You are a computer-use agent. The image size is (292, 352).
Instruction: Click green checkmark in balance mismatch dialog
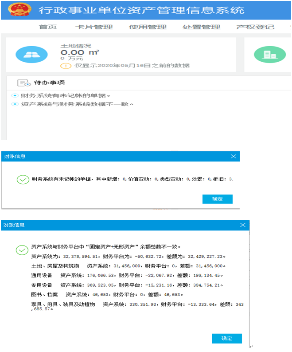coord(22,250)
